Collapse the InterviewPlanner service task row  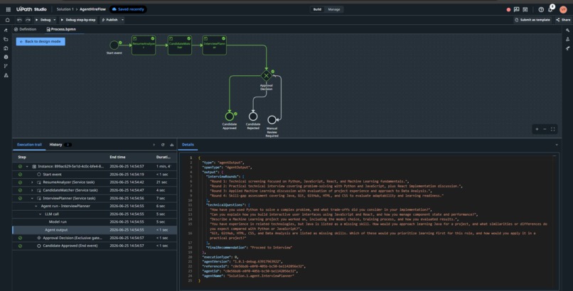click(x=32, y=198)
